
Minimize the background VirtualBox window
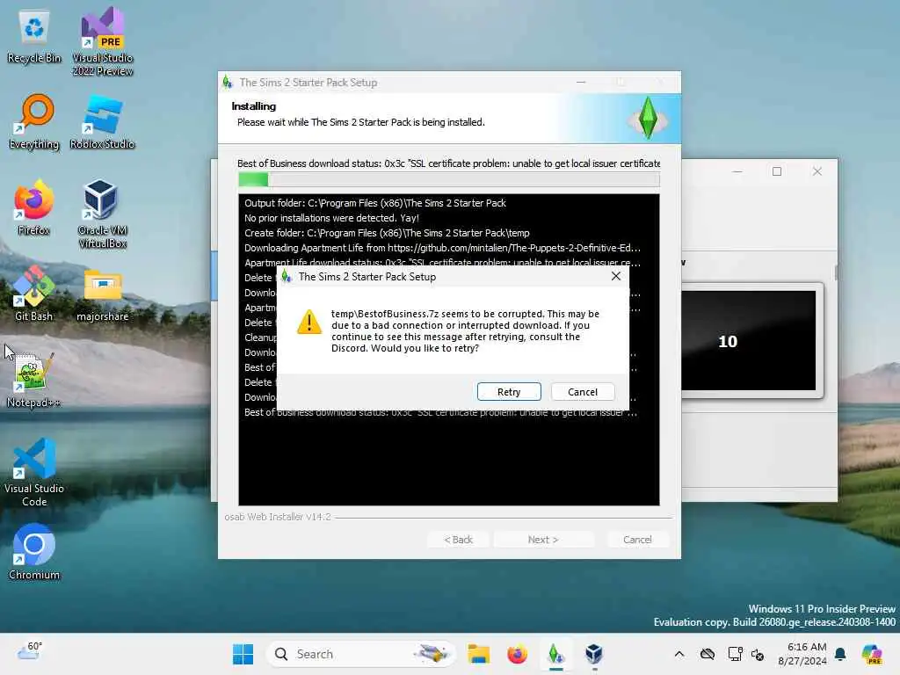click(x=737, y=171)
